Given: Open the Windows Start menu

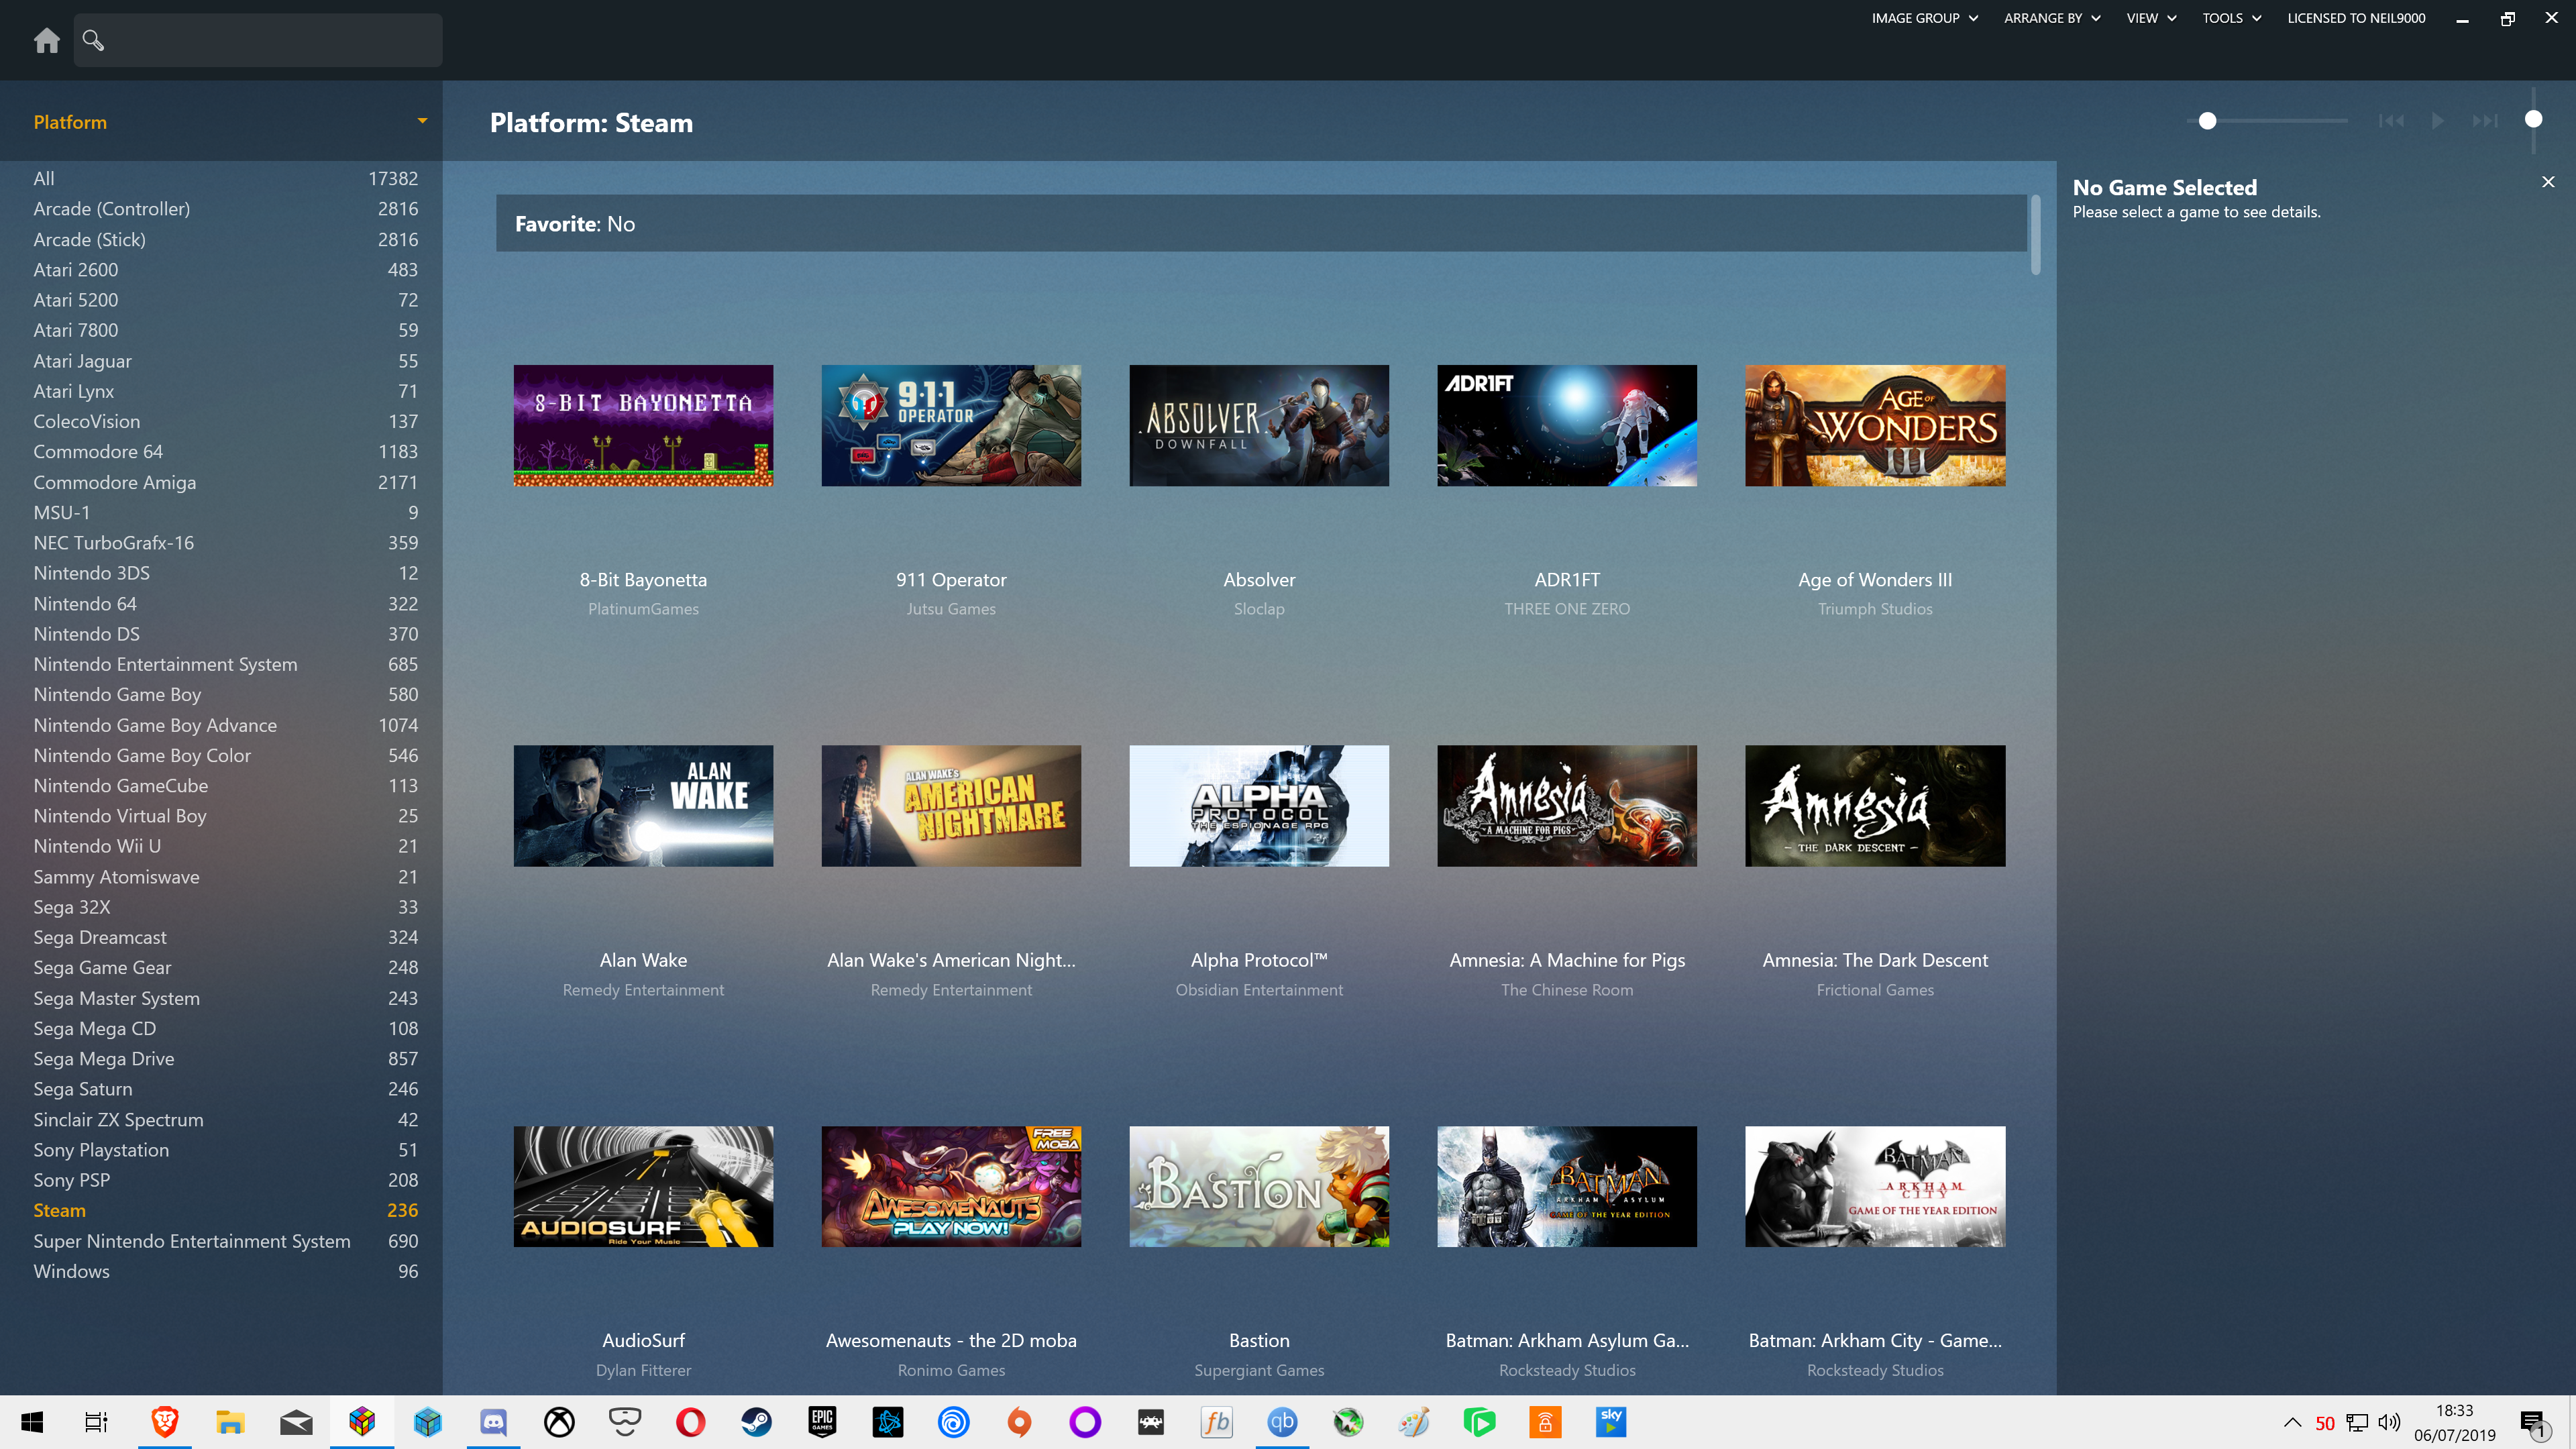Looking at the screenshot, I should pyautogui.click(x=32, y=1422).
